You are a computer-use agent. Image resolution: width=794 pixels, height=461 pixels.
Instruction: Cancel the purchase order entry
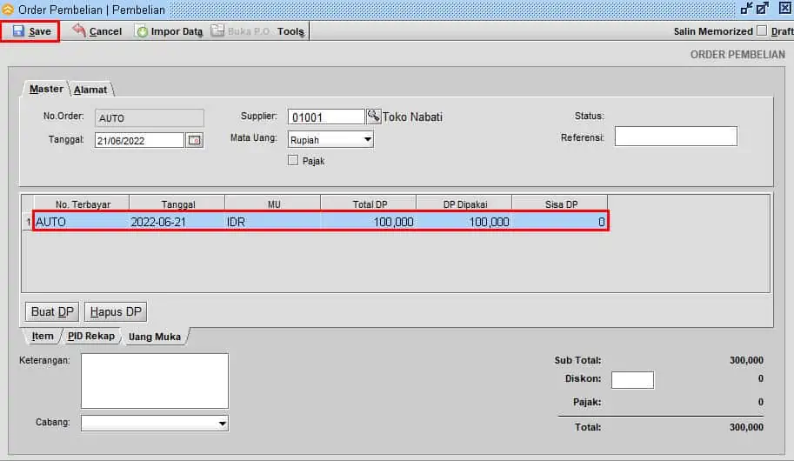click(97, 31)
